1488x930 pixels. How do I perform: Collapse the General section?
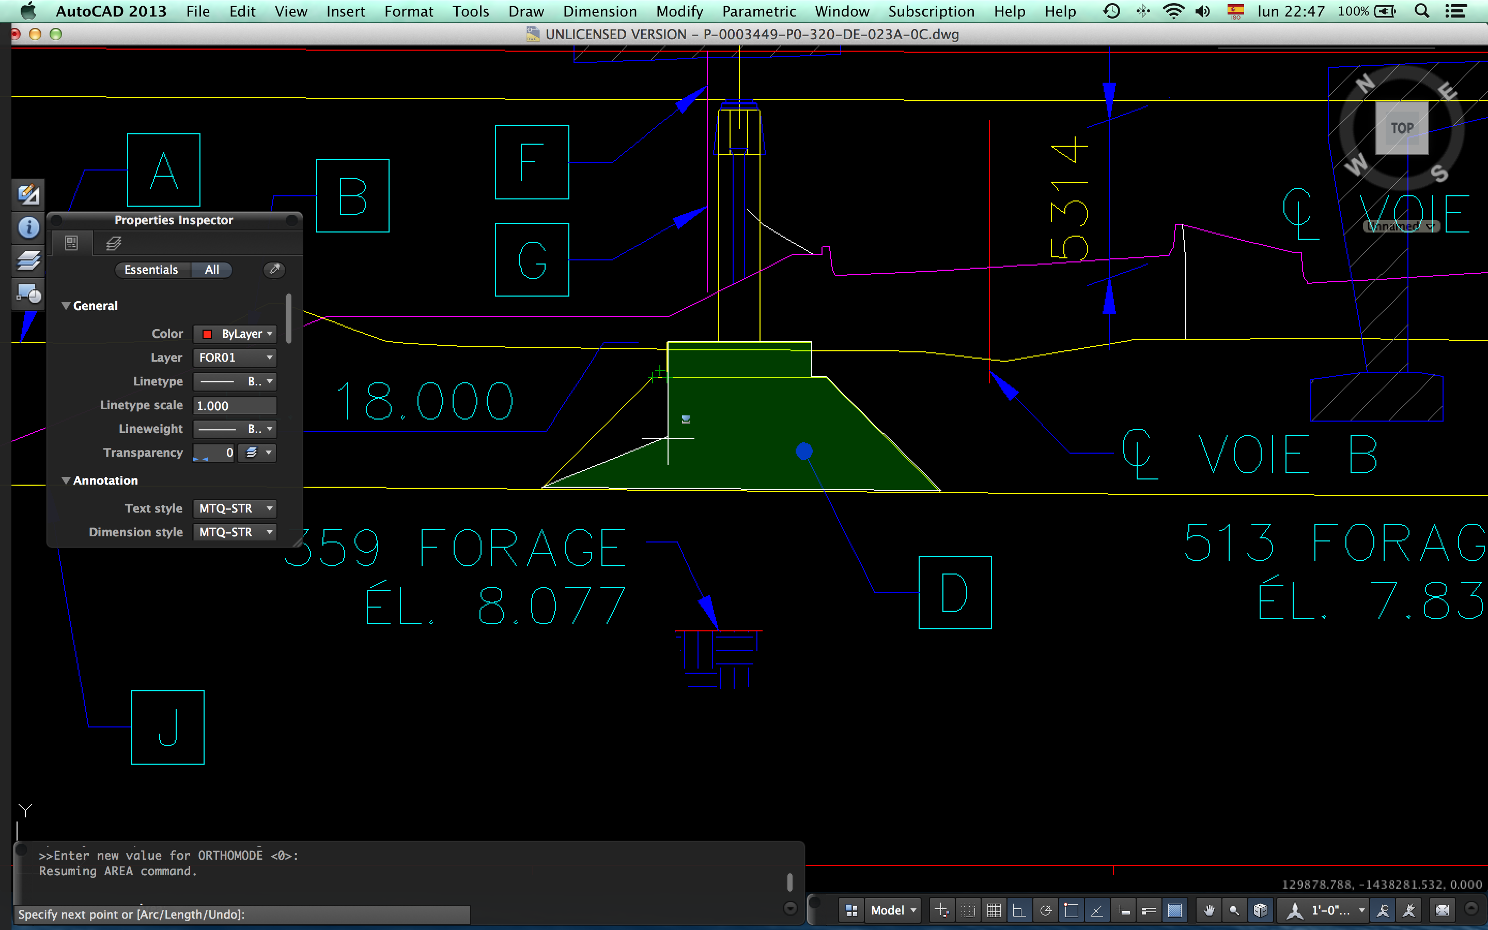tap(66, 306)
